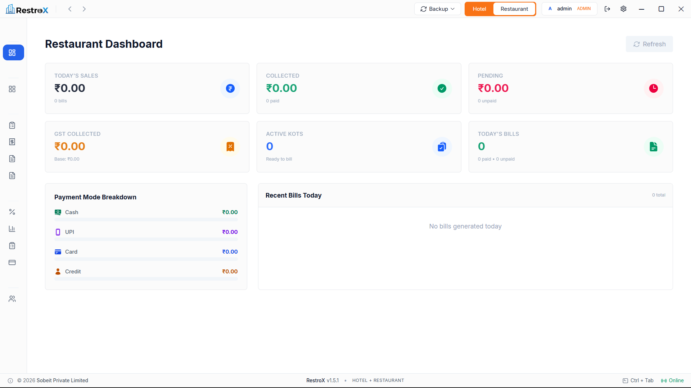
Task: Click orange receipt icon in GST Collected card
Action: pos(230,147)
